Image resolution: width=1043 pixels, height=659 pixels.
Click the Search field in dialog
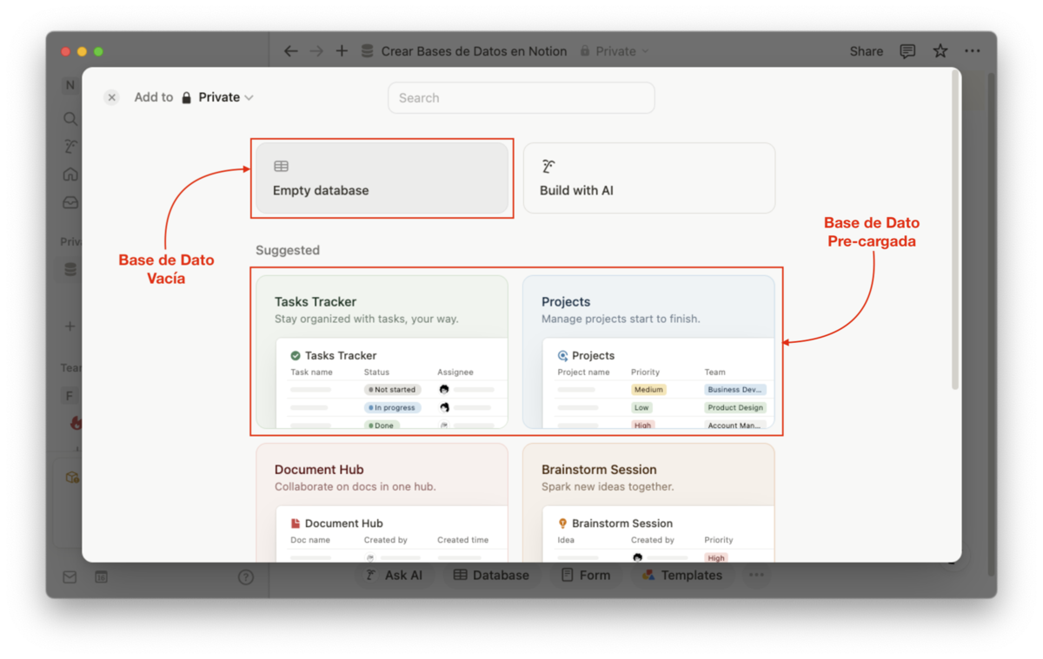(x=521, y=98)
